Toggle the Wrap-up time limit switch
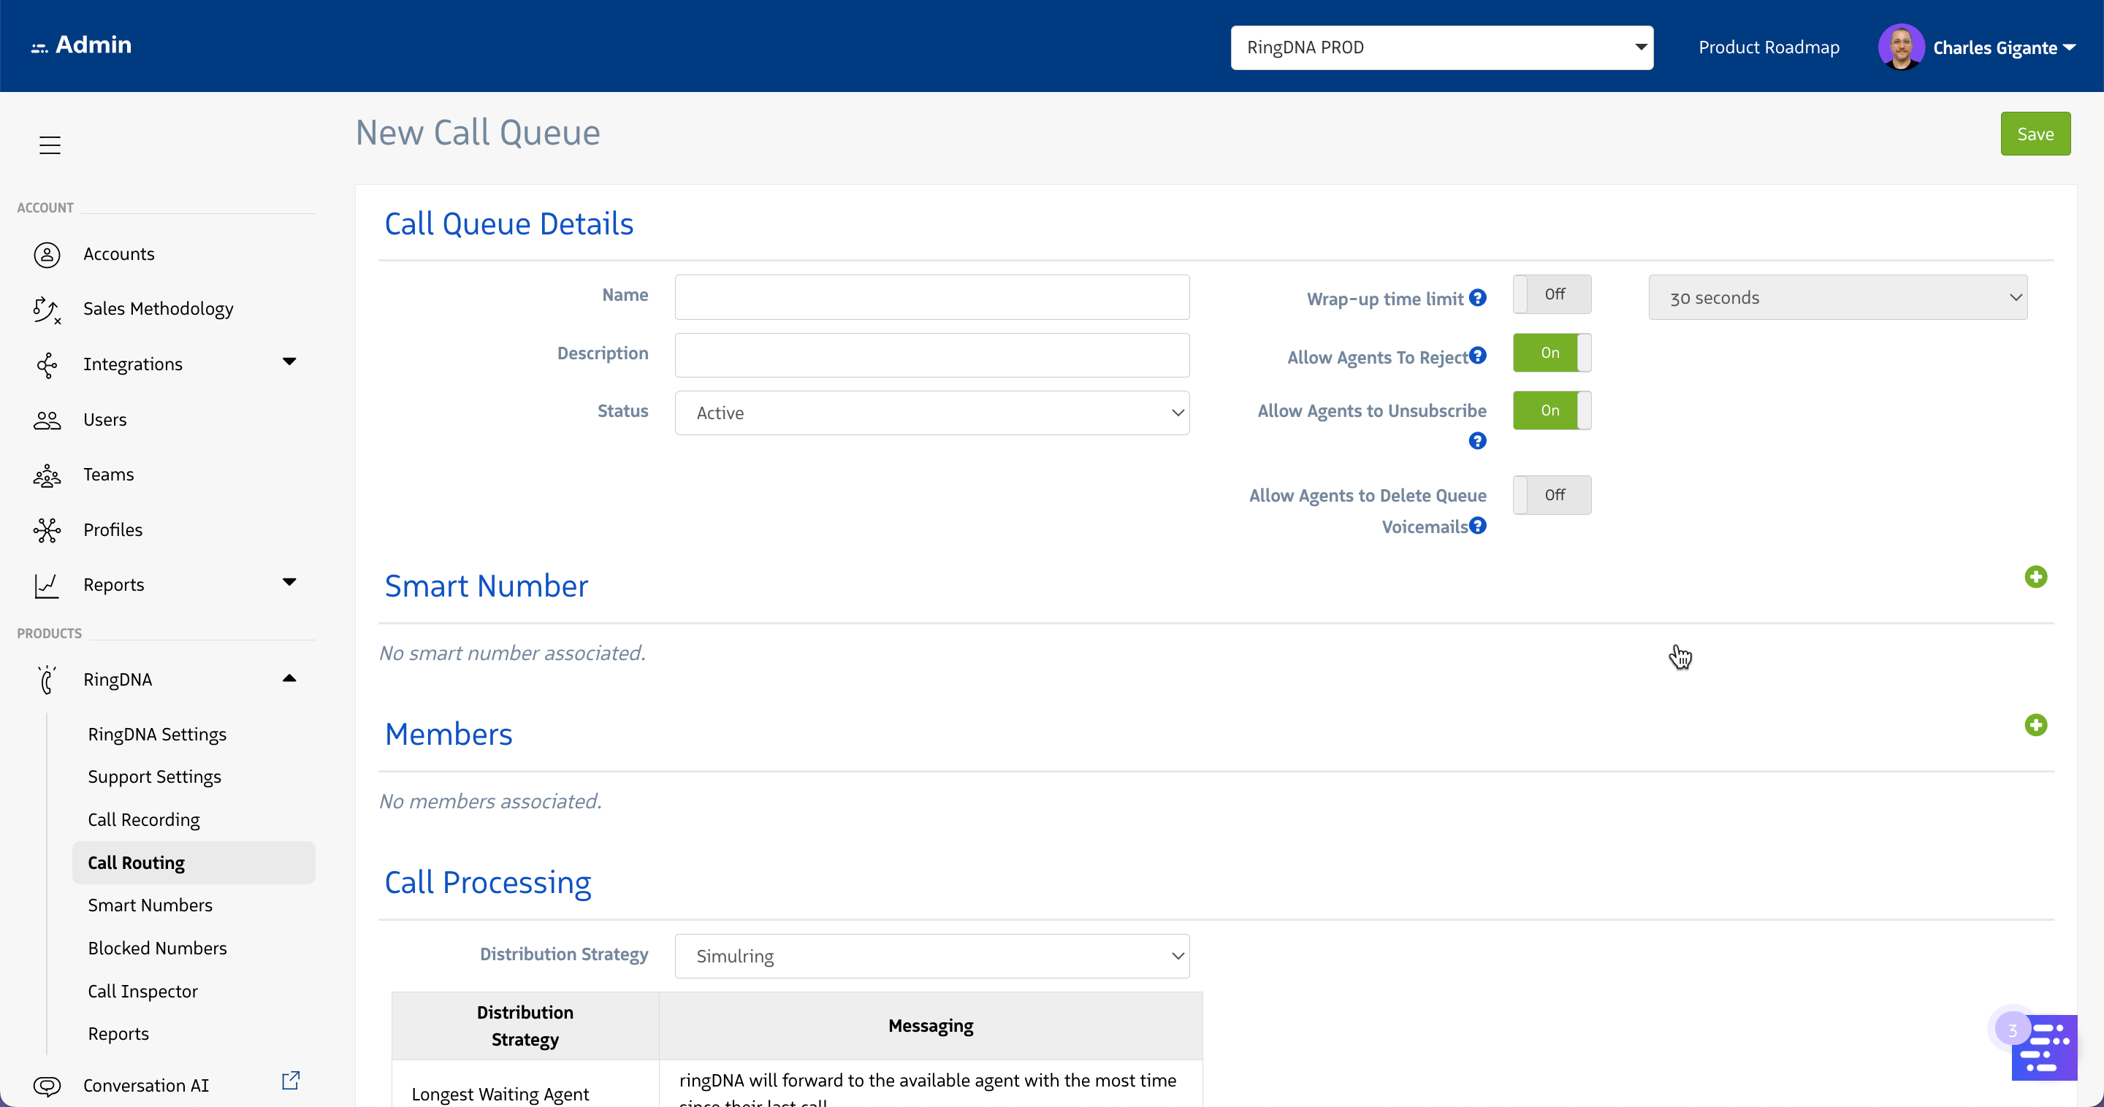This screenshot has width=2104, height=1107. [1551, 295]
